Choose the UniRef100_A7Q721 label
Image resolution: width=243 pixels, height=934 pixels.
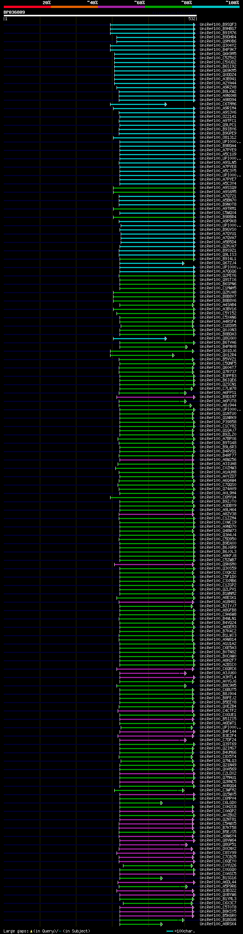(218, 196)
